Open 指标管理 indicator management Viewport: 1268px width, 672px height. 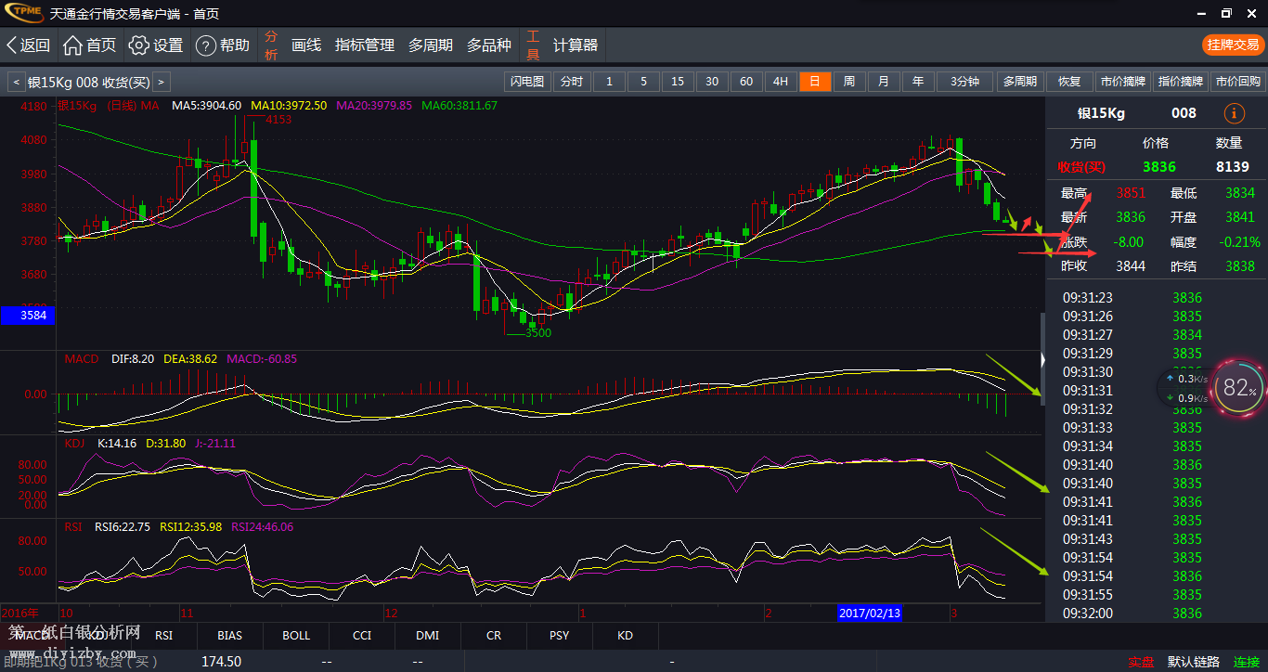365,45
